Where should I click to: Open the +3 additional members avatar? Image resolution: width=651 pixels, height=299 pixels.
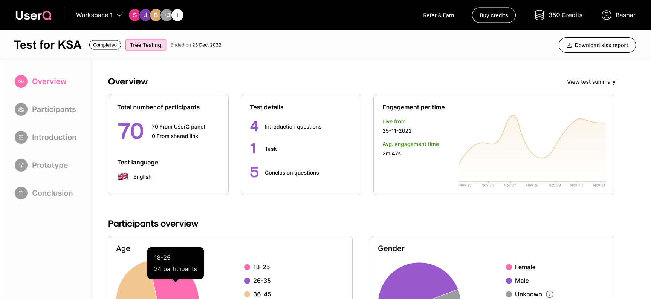pos(166,15)
